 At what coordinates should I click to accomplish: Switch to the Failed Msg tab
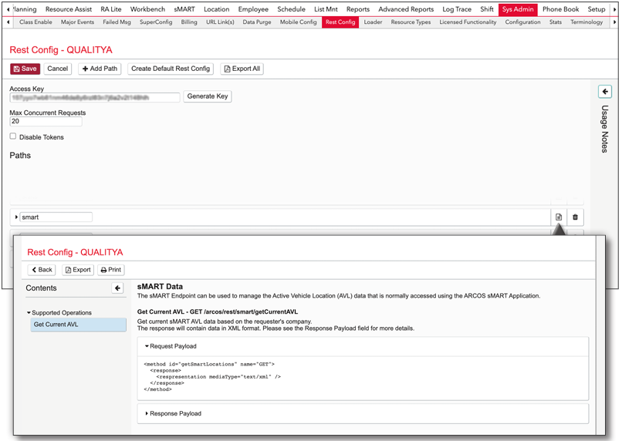[x=117, y=22]
